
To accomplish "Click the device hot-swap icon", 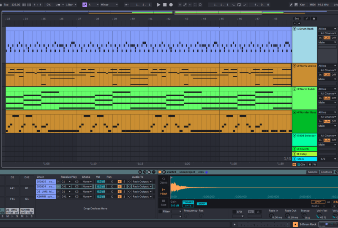I will (x=144, y=172).
